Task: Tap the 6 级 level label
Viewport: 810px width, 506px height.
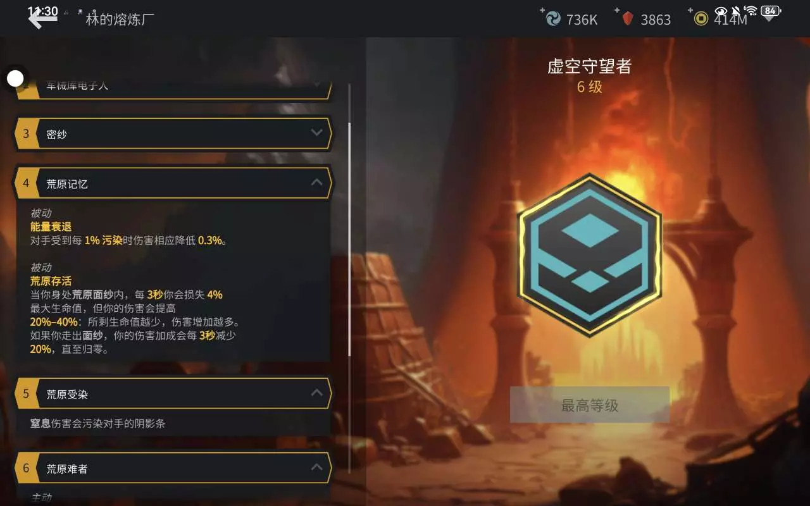Action: [x=590, y=87]
